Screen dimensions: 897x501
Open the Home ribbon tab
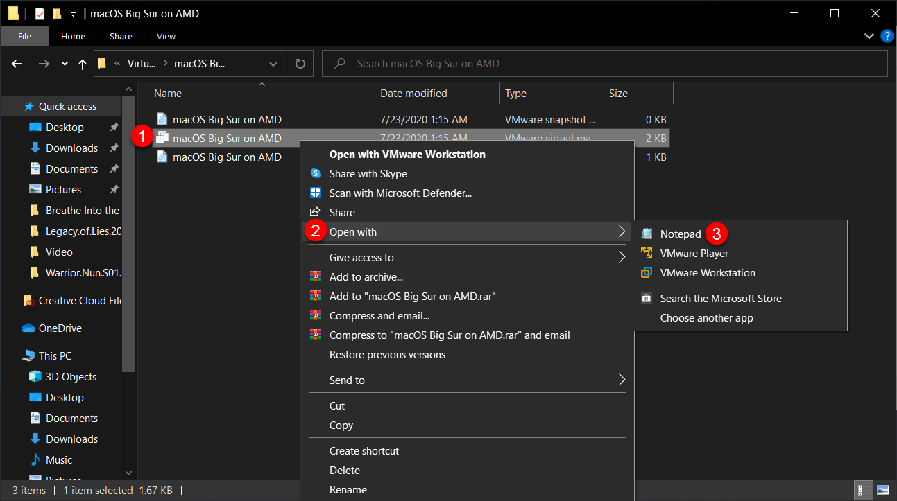[73, 36]
